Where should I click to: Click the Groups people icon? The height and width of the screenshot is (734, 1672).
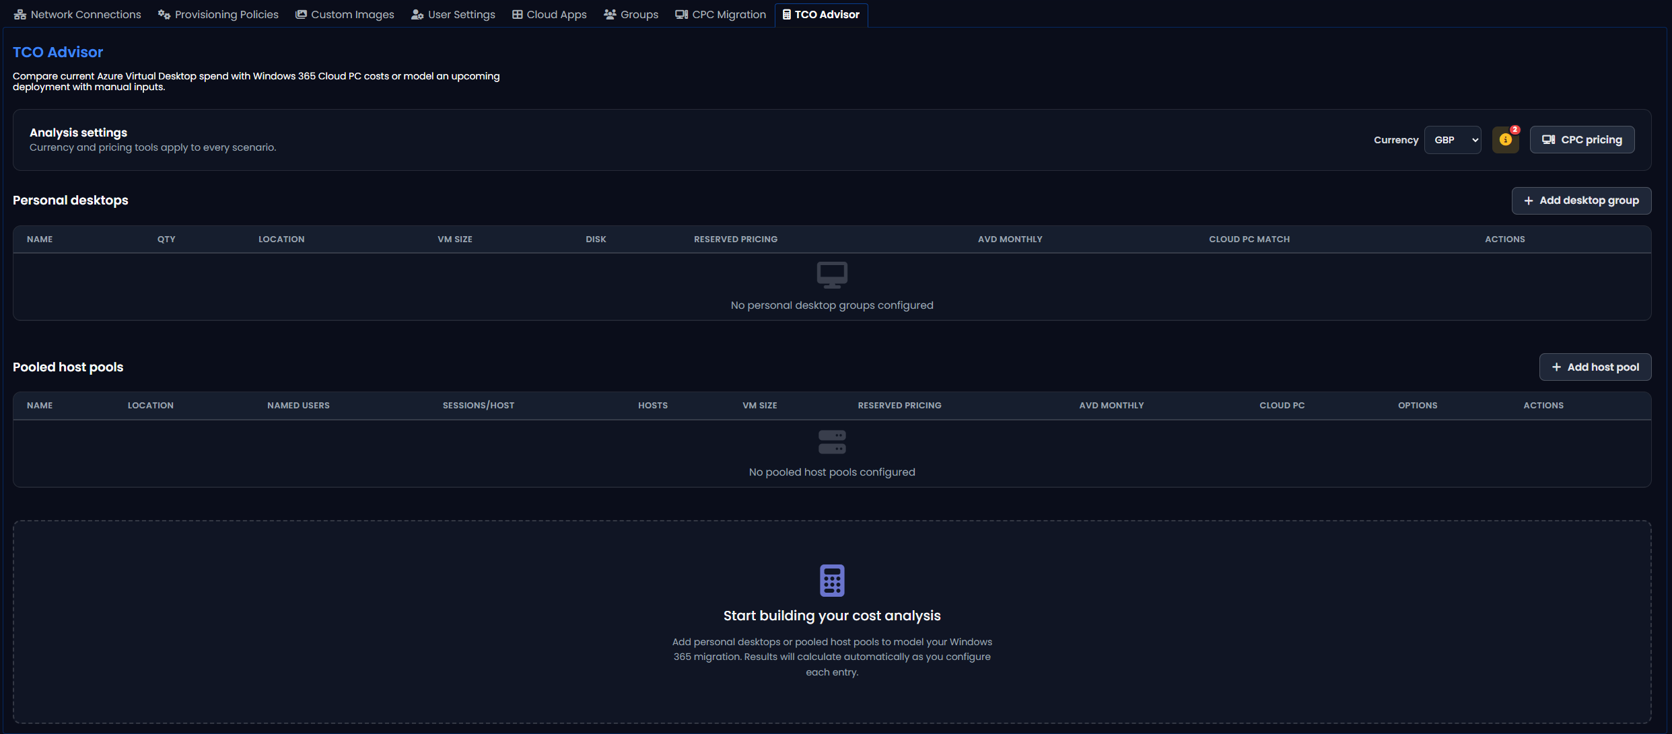610,14
